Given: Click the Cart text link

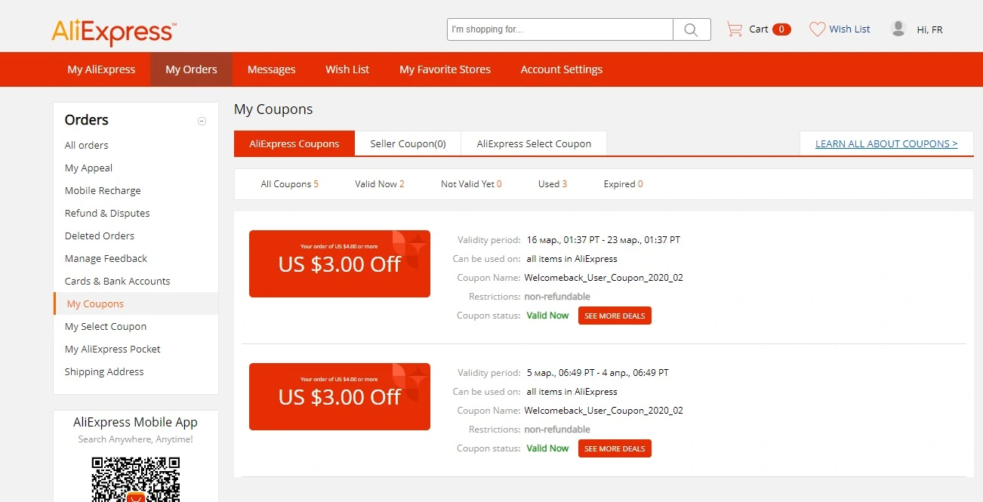Looking at the screenshot, I should click(759, 29).
